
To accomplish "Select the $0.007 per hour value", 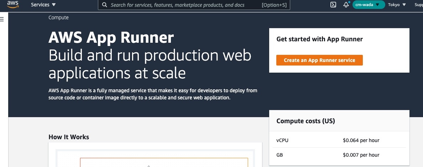I will coord(361,155).
